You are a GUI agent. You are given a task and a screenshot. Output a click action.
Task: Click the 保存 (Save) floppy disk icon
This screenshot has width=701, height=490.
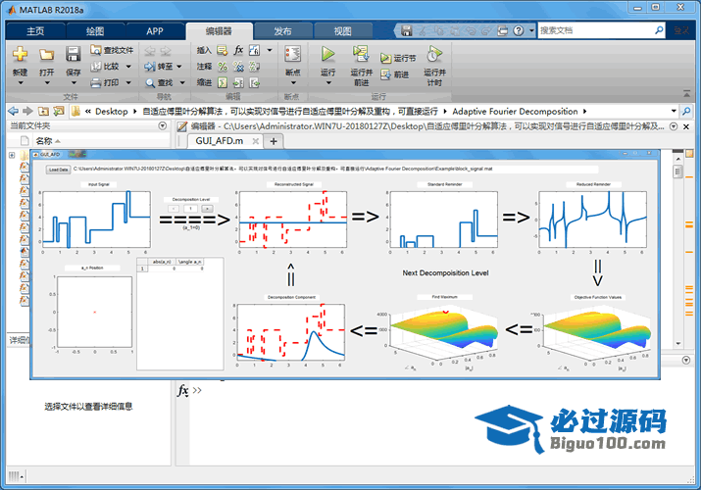[x=73, y=55]
